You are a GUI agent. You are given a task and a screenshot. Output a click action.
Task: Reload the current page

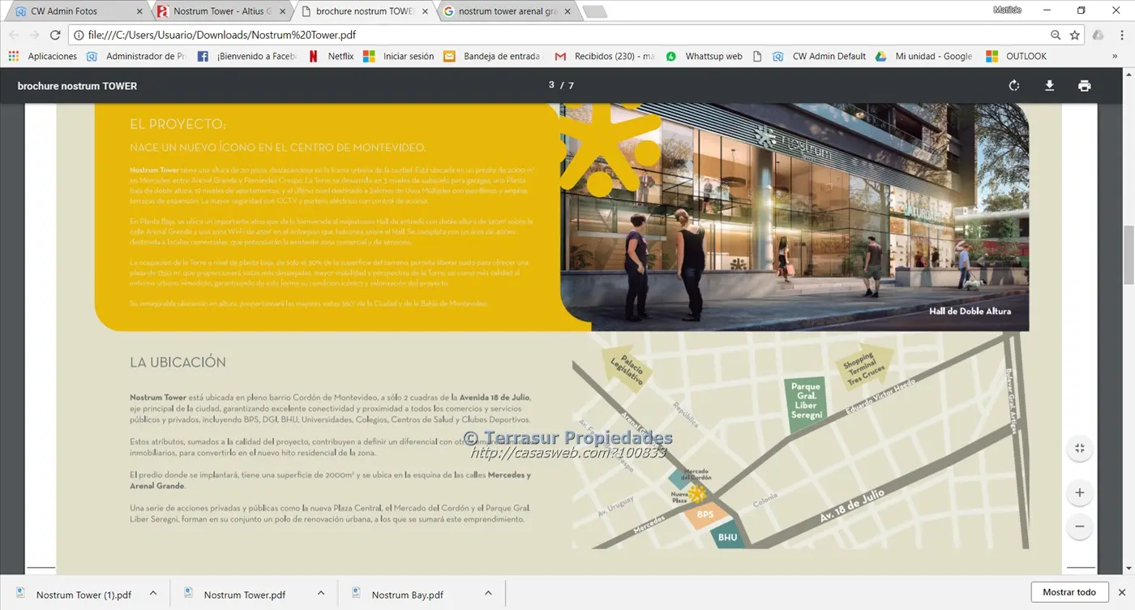(55, 36)
